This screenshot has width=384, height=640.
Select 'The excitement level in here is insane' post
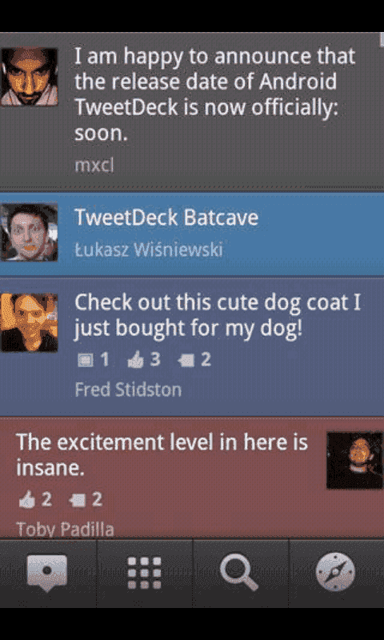192,478
